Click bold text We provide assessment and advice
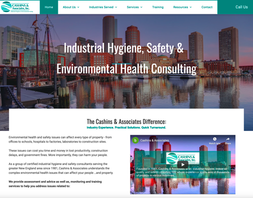Viewport: 253px width, 198px height. tap(55, 184)
